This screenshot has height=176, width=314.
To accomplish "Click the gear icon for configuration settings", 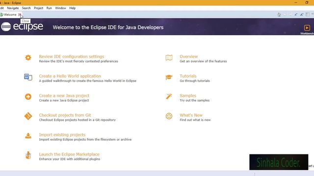I will (x=28, y=58).
